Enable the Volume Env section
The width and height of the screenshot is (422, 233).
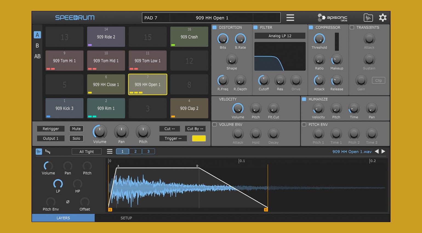(x=215, y=124)
